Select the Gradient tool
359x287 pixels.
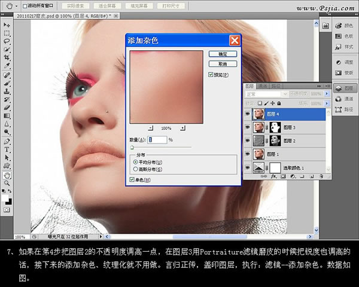pyautogui.click(x=7, y=116)
